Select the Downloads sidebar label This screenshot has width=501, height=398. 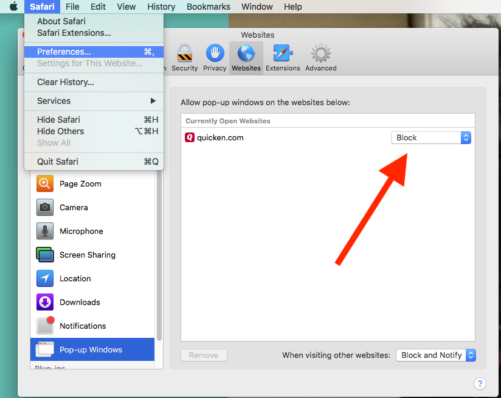click(80, 302)
